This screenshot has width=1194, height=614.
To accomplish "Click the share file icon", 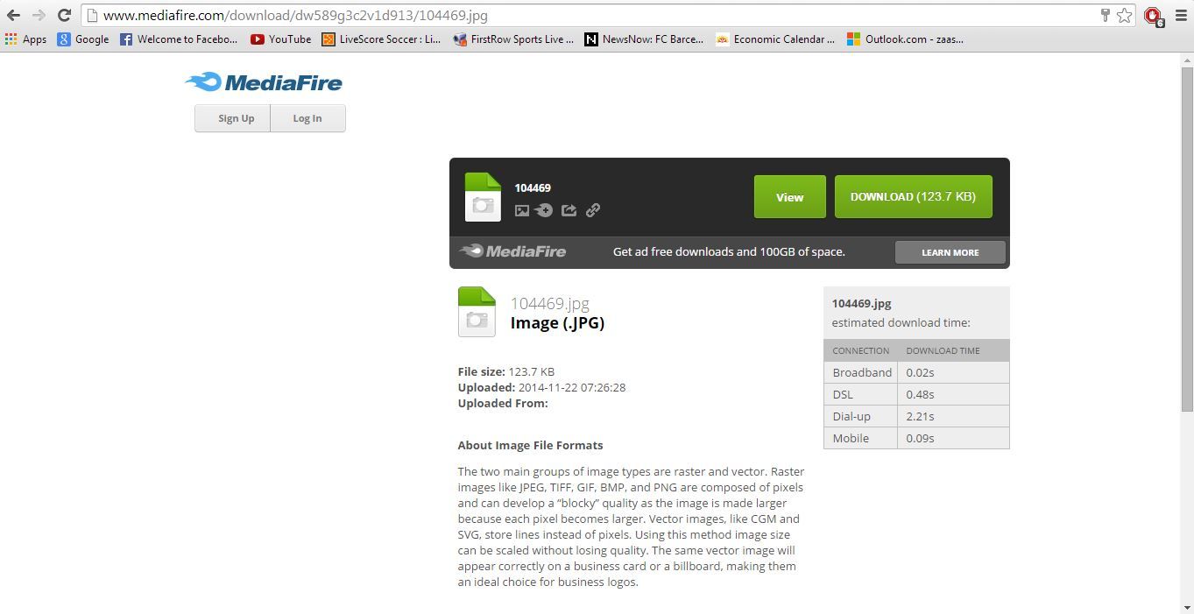I will coord(569,210).
